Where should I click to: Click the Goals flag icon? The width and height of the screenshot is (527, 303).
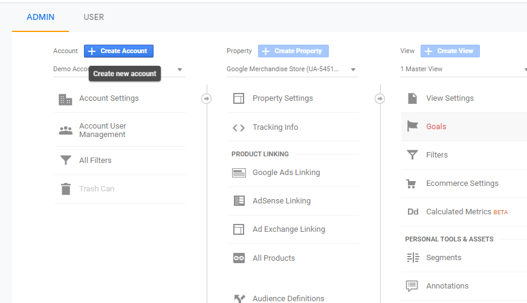coord(412,127)
